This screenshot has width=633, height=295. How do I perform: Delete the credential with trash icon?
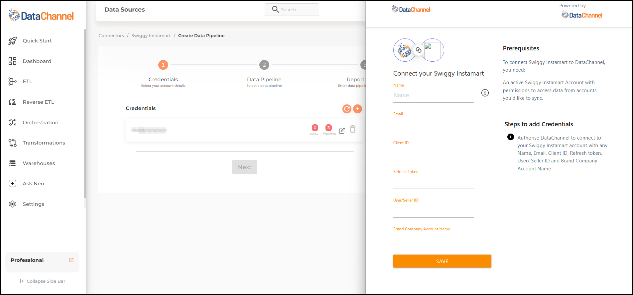click(x=353, y=129)
